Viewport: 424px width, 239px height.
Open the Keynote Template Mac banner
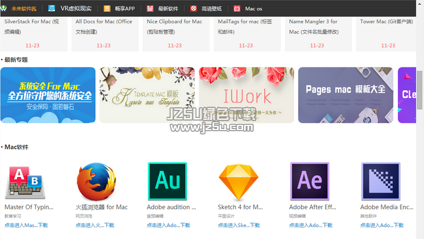pyautogui.click(x=147, y=95)
